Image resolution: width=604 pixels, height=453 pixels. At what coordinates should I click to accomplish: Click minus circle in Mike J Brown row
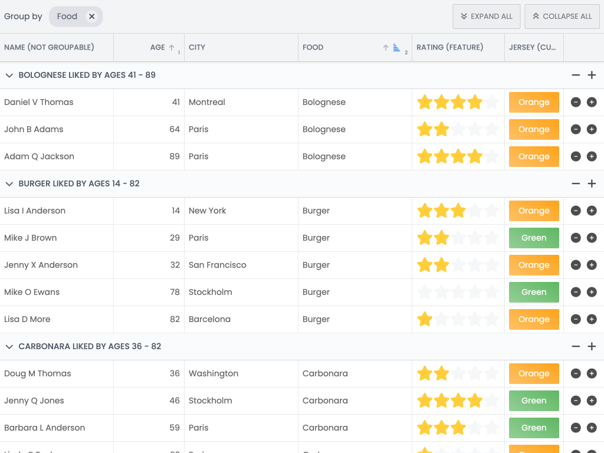576,238
